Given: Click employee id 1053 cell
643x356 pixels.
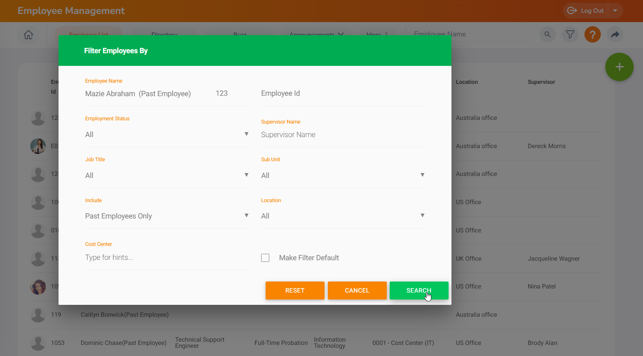Looking at the screenshot, I should (x=58, y=343).
